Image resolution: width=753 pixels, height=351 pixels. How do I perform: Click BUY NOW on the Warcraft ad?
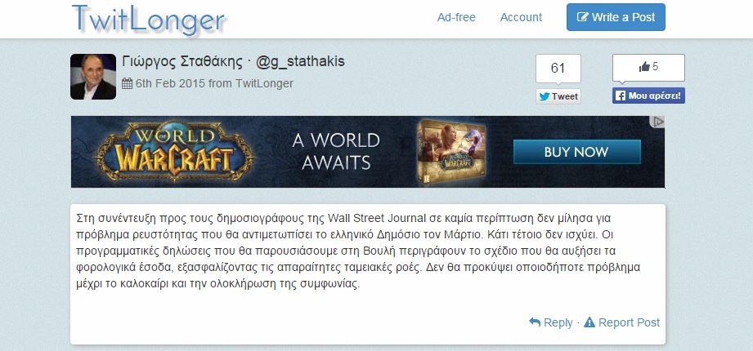coord(576,152)
